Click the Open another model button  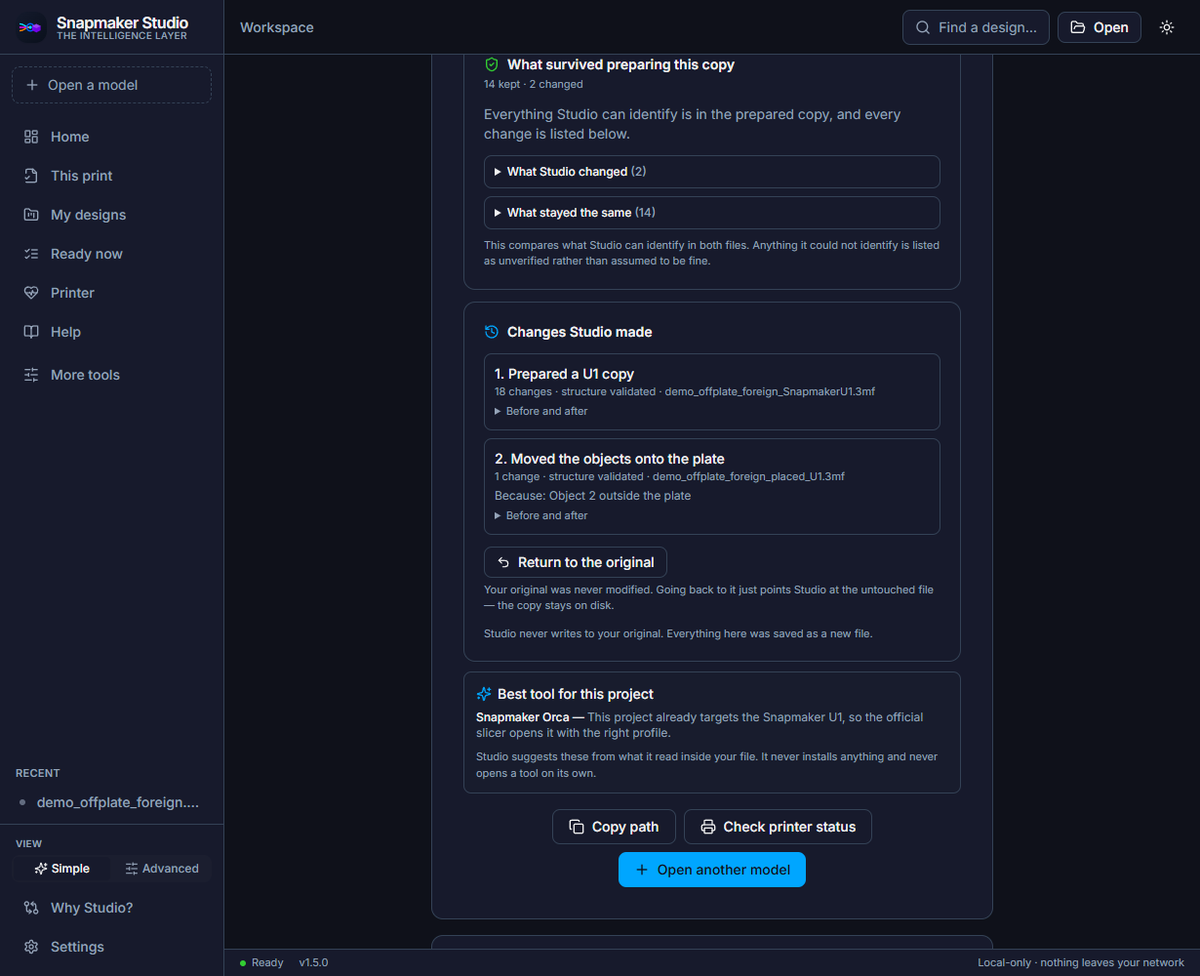pyautogui.click(x=712, y=870)
